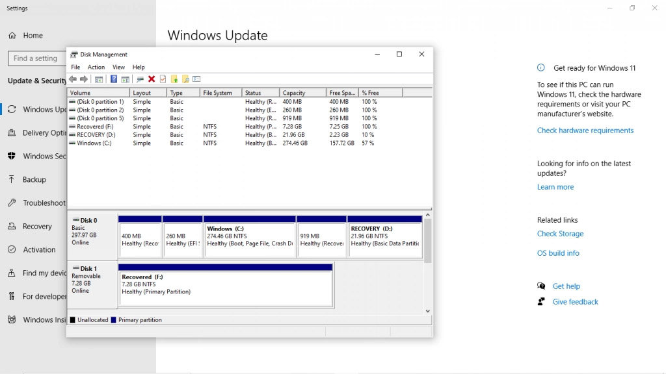Open the OS build info link
This screenshot has width=666, height=374.
(557, 253)
